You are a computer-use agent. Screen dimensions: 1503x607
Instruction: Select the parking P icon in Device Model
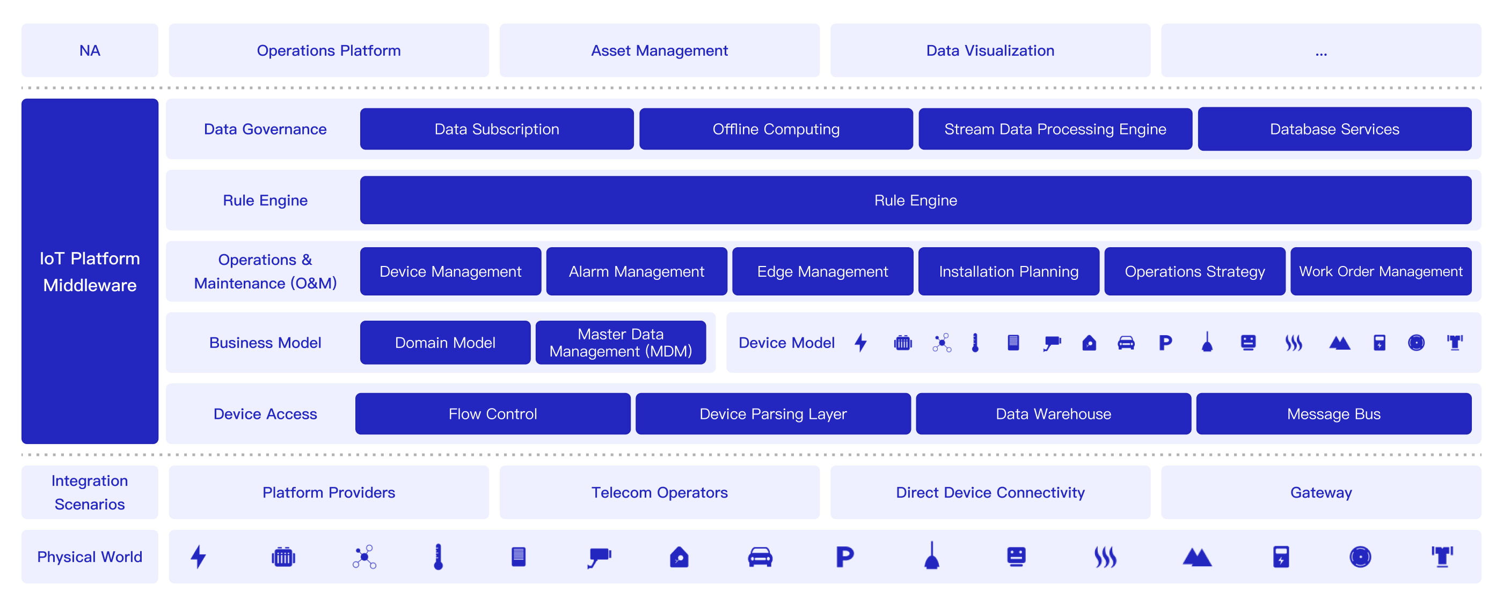[1165, 343]
